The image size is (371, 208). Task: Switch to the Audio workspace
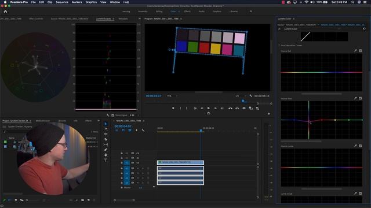pos(202,12)
